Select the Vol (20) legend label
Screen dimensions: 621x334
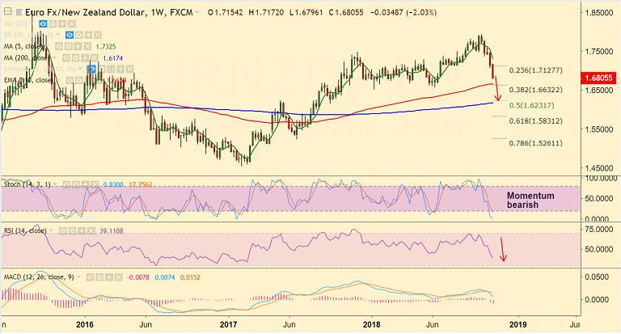coord(15,23)
